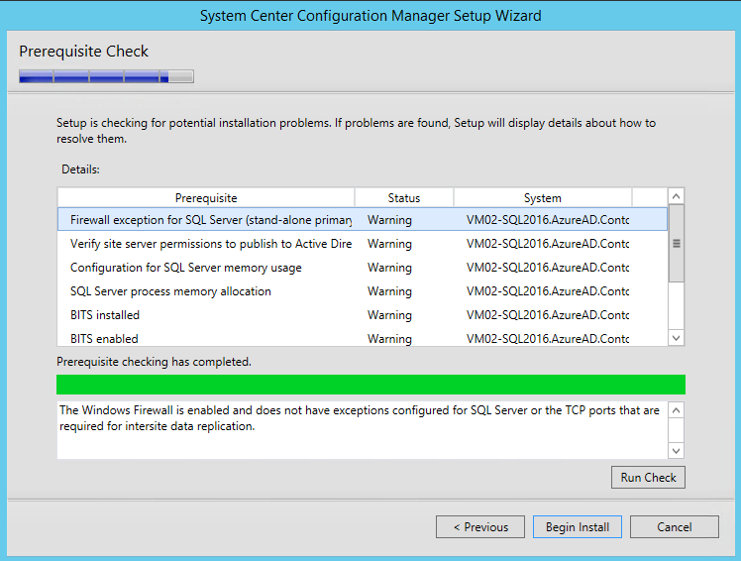Select the Verify site server permissions row
The height and width of the screenshot is (561, 741).
pyautogui.click(x=363, y=244)
